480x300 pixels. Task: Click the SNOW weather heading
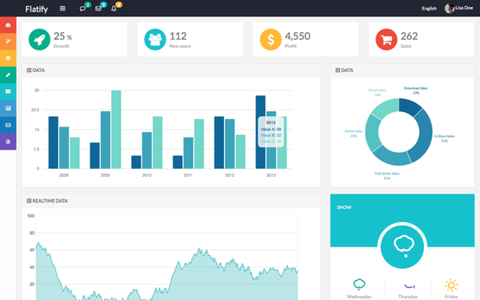(x=344, y=207)
